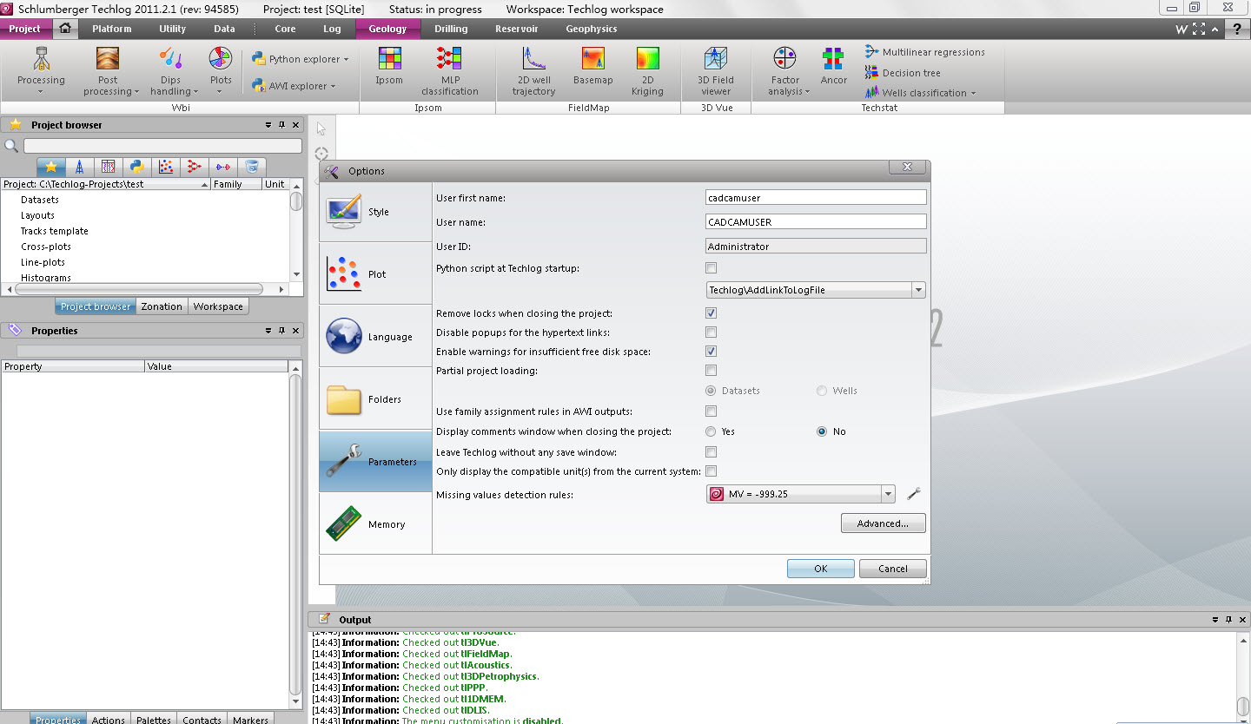This screenshot has width=1251, height=724.
Task: Expand the Wells classification dropdown
Action: click(921, 93)
